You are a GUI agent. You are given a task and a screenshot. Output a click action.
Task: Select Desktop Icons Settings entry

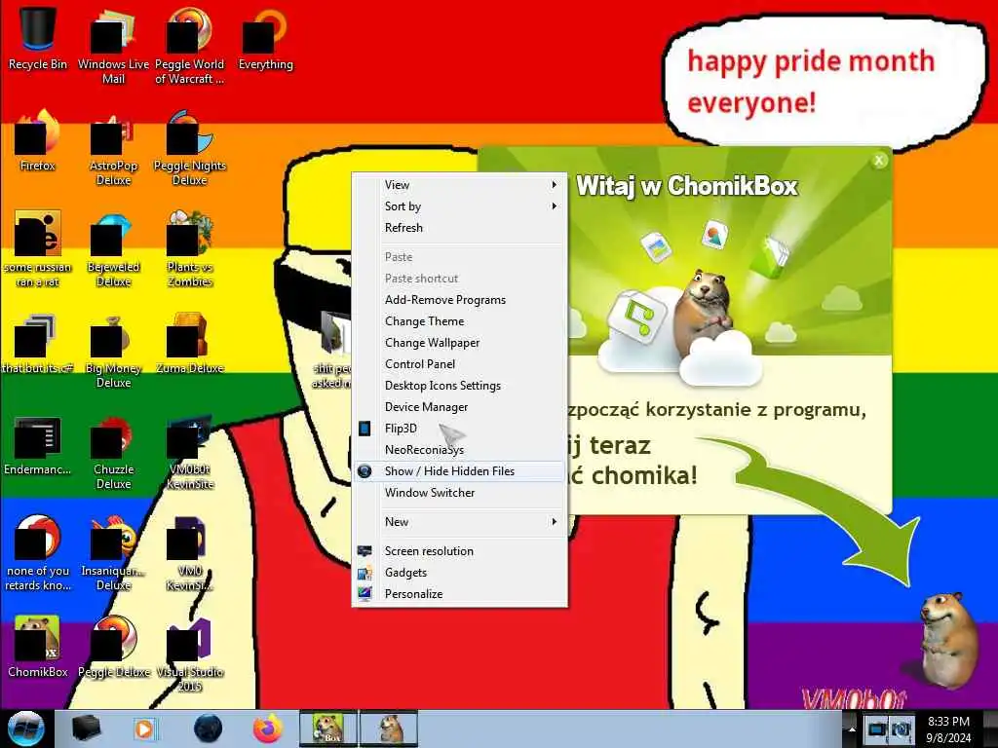pos(459,386)
